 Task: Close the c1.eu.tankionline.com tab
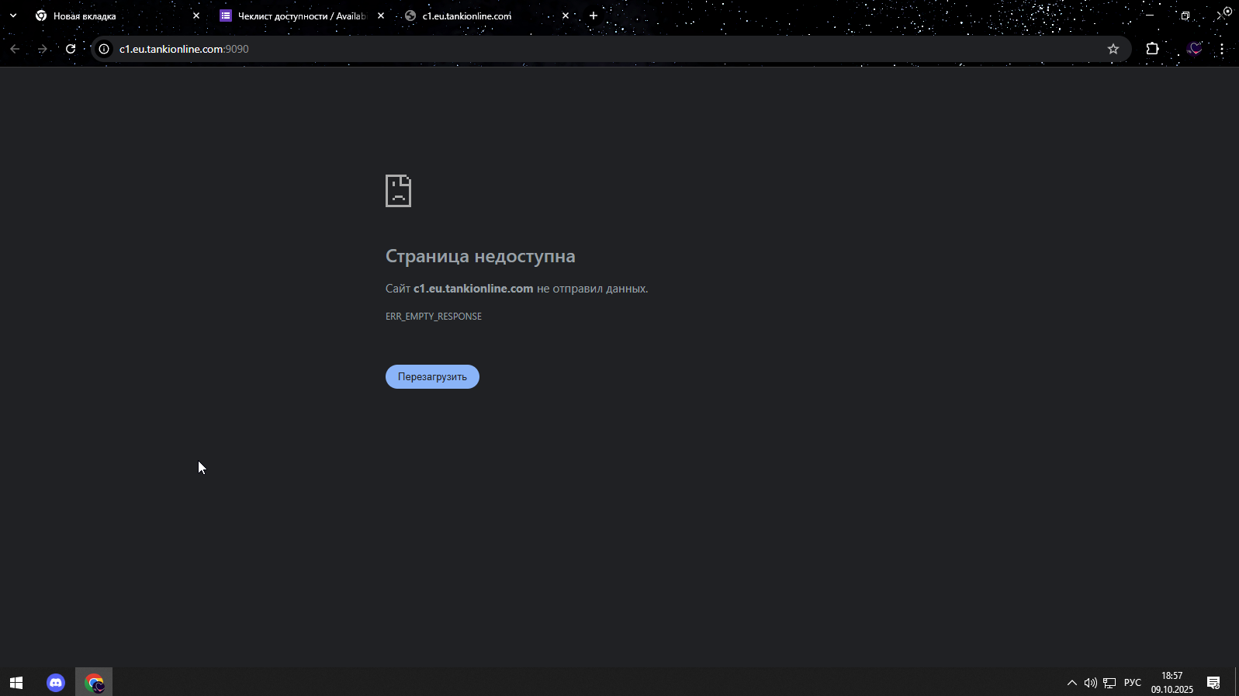pos(566,16)
